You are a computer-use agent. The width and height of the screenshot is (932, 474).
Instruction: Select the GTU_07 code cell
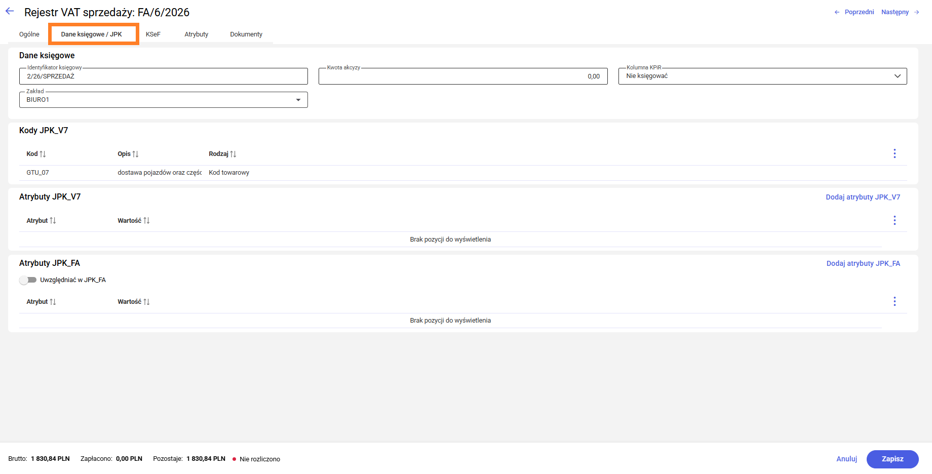[x=38, y=173]
